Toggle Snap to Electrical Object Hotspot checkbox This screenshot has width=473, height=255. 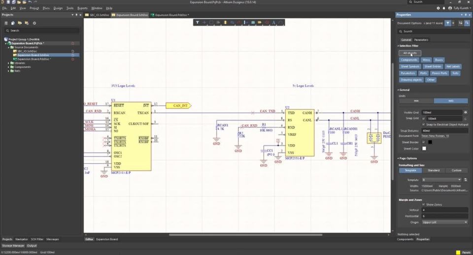424,124
